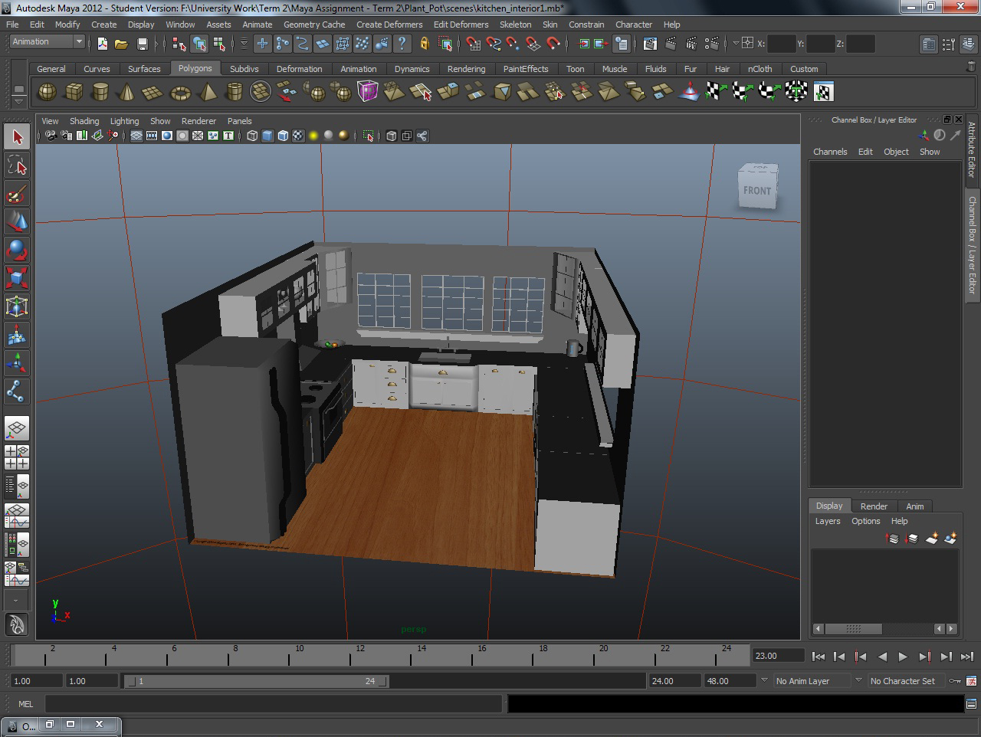Click Options in the Layer Editor

tap(865, 521)
